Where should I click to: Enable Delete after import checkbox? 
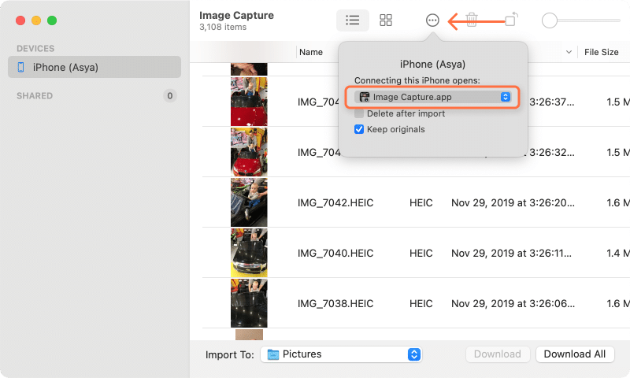359,113
